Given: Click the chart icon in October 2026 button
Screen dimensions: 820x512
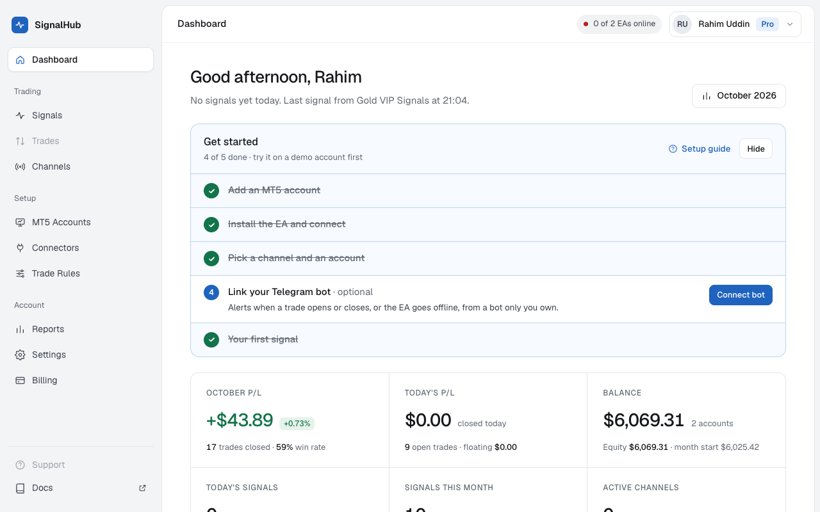Looking at the screenshot, I should pyautogui.click(x=707, y=96).
